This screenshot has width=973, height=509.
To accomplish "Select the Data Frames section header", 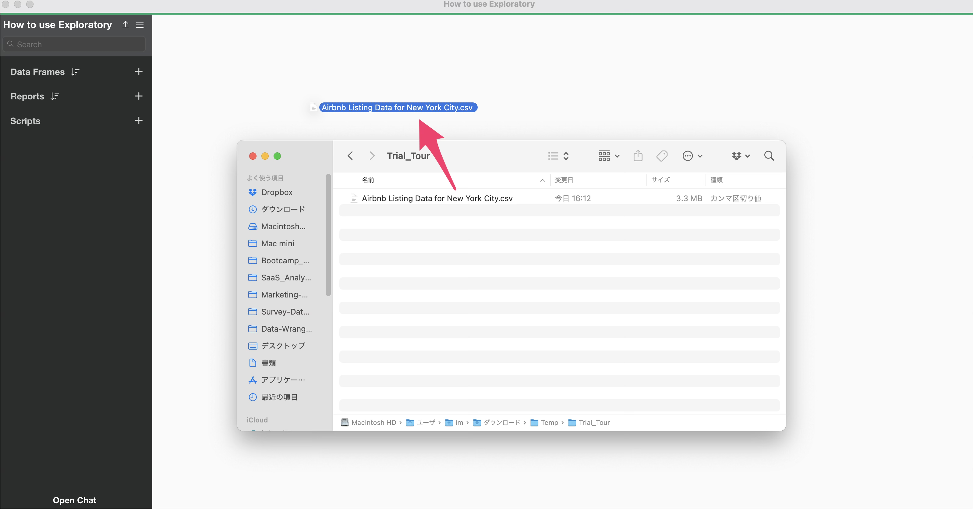I will [37, 72].
